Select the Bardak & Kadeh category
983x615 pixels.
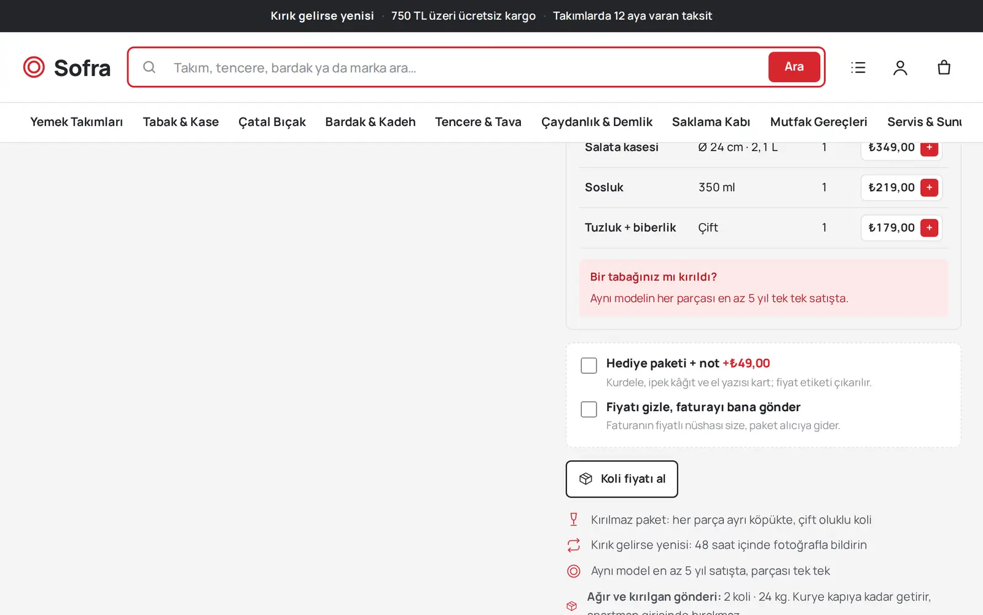point(370,122)
